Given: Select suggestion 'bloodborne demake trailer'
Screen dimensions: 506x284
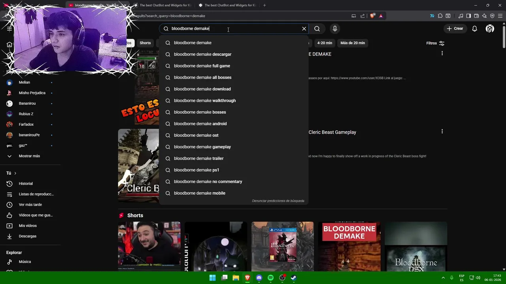Looking at the screenshot, I should click(233, 158).
